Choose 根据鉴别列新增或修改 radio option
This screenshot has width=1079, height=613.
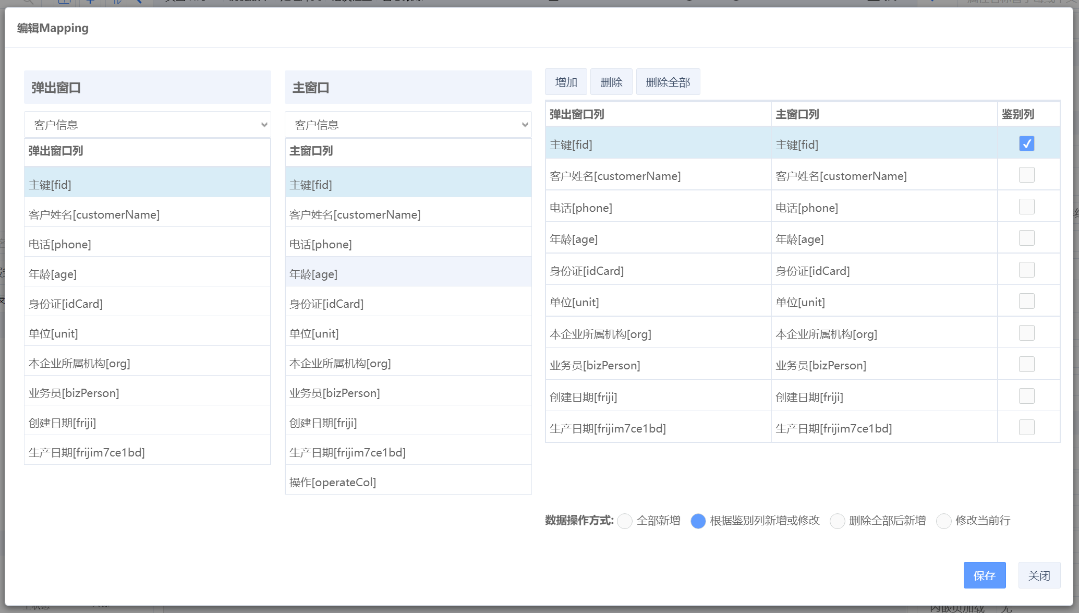click(x=698, y=521)
